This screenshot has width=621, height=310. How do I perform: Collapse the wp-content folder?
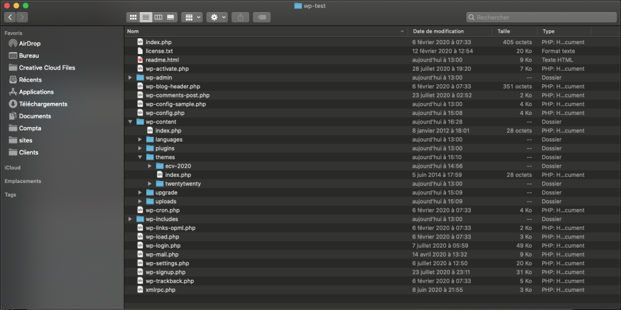130,122
